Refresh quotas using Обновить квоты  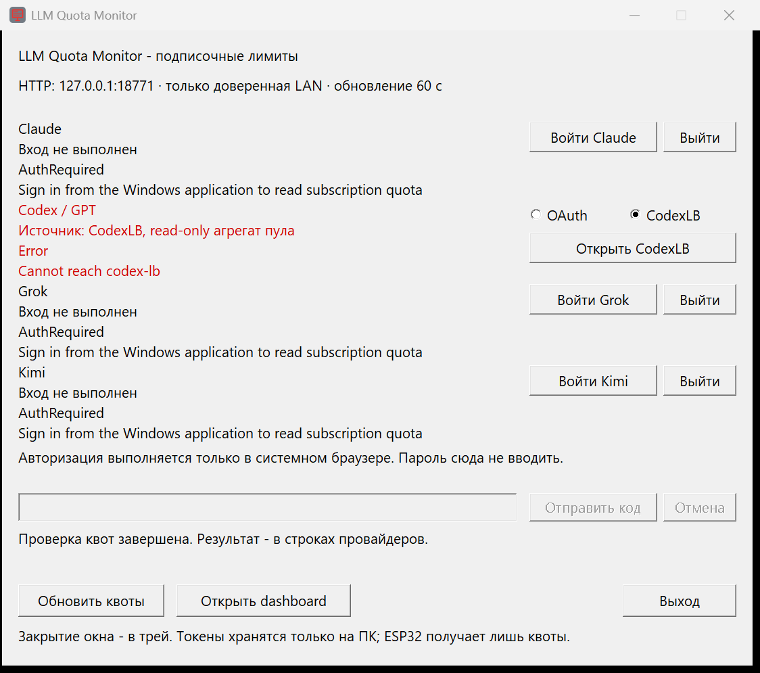coord(91,601)
